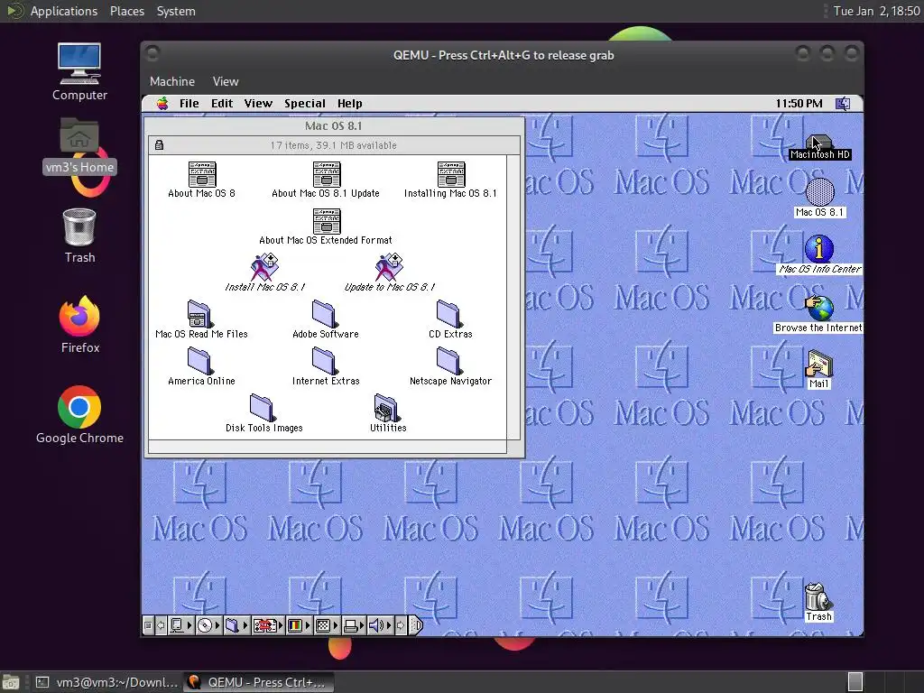
Task: Open the Finder Edit menu
Action: point(222,104)
